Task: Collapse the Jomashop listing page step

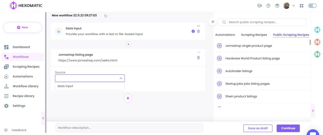Action: [x=199, y=52]
